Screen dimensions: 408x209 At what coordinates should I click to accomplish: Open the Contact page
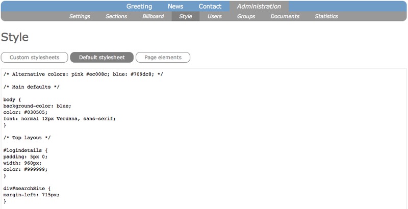click(210, 7)
